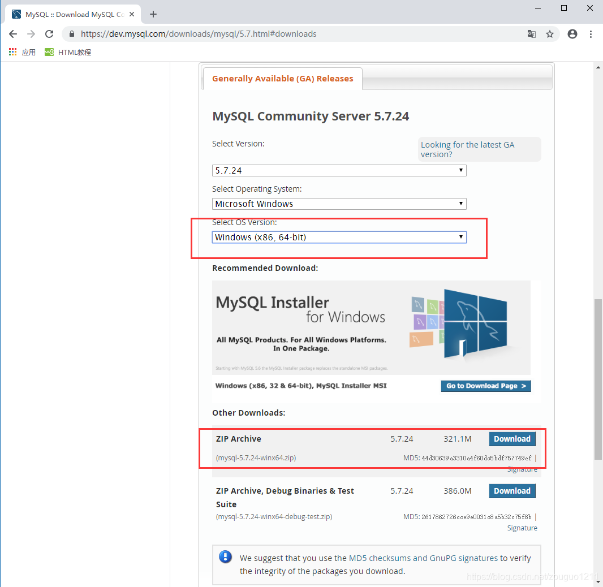Click Go to Download Page button
Screen dimensions: 603x587
point(486,386)
